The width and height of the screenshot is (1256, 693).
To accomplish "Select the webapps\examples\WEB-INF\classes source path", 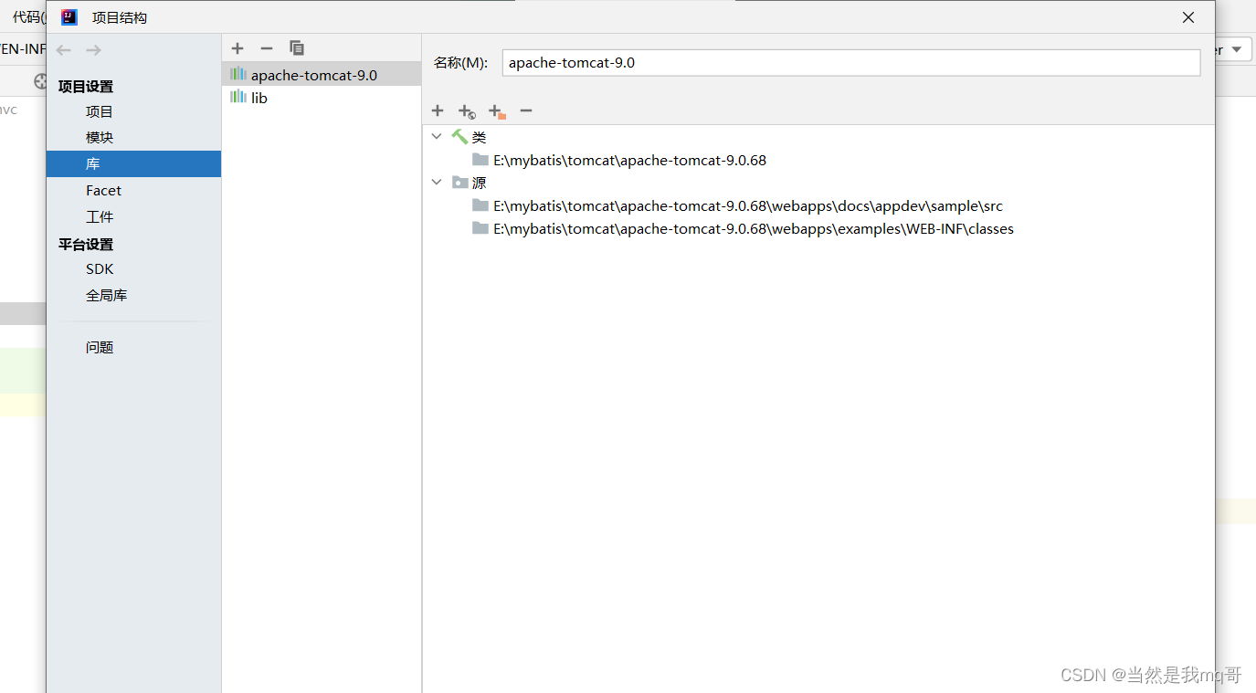I will (x=754, y=228).
